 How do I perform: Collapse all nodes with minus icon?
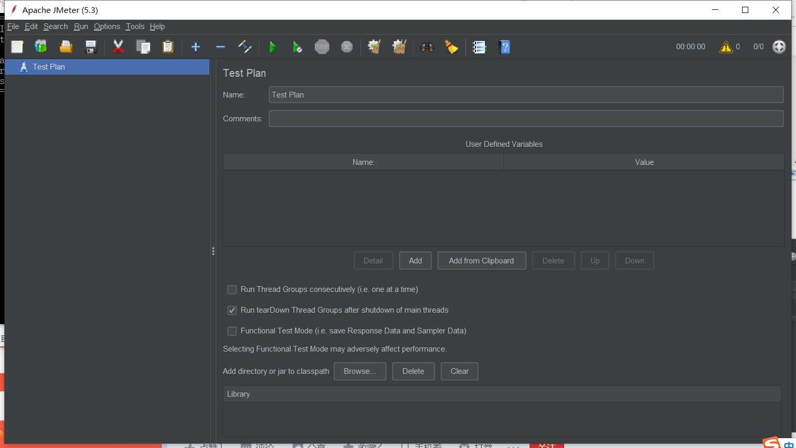(220, 47)
